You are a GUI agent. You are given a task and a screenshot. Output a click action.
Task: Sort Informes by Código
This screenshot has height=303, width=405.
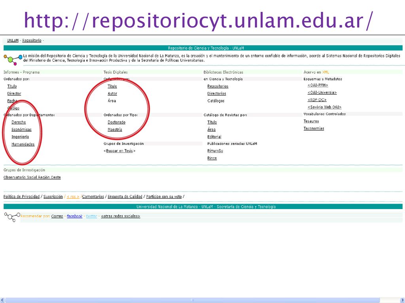point(13,108)
